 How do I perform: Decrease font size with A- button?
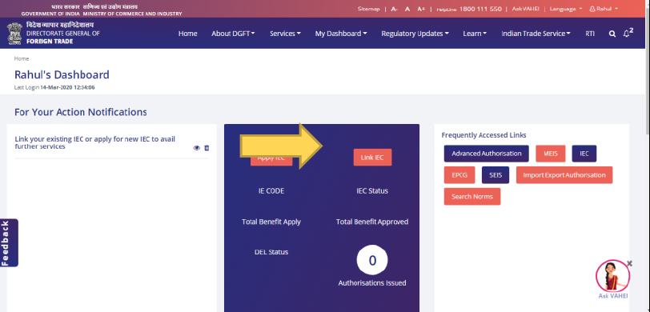coord(394,9)
